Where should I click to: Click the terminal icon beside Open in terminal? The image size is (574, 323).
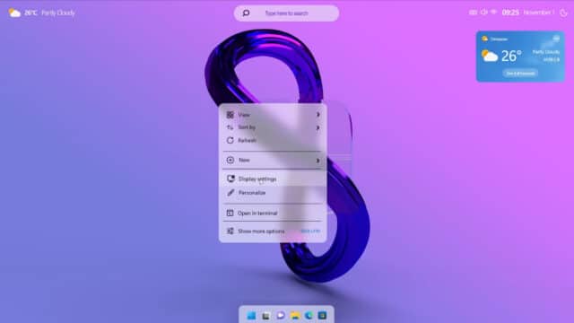tap(230, 213)
